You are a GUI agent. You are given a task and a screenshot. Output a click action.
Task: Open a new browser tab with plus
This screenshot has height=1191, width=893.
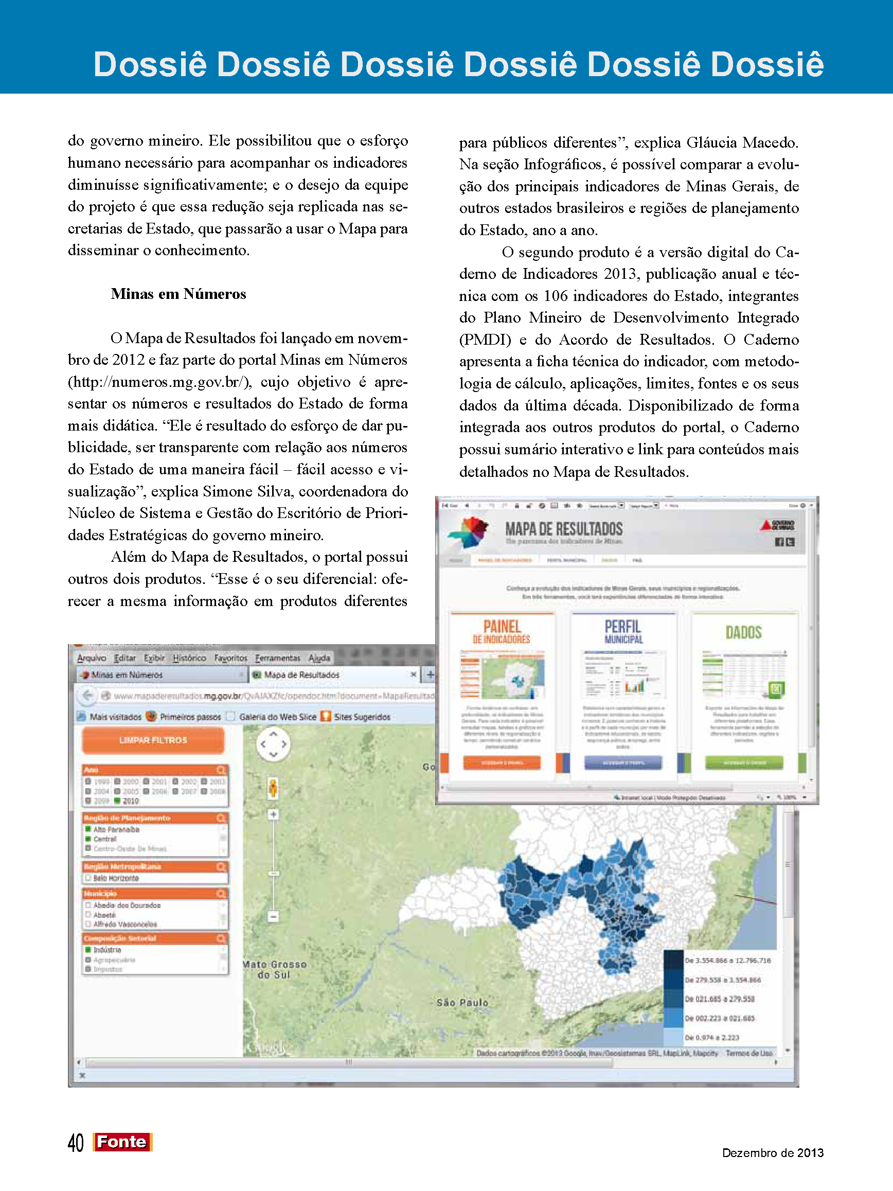(x=430, y=674)
